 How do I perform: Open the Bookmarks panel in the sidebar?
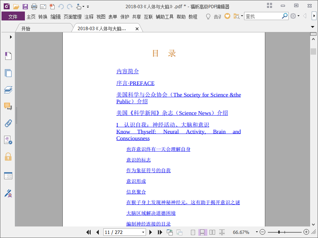click(8, 56)
